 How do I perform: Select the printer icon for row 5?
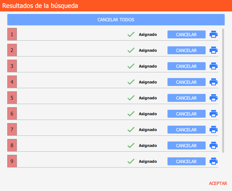click(213, 98)
